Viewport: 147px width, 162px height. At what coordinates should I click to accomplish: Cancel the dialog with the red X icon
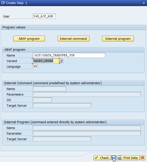pyautogui.click(x=142, y=158)
